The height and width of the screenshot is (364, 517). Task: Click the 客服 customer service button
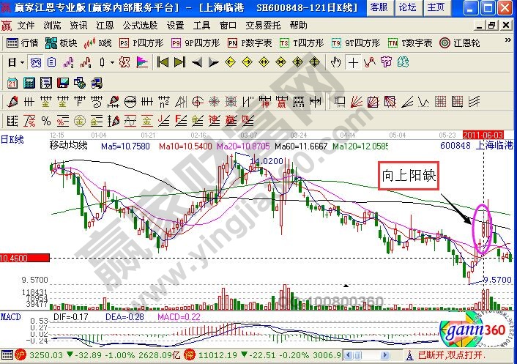(x=379, y=7)
